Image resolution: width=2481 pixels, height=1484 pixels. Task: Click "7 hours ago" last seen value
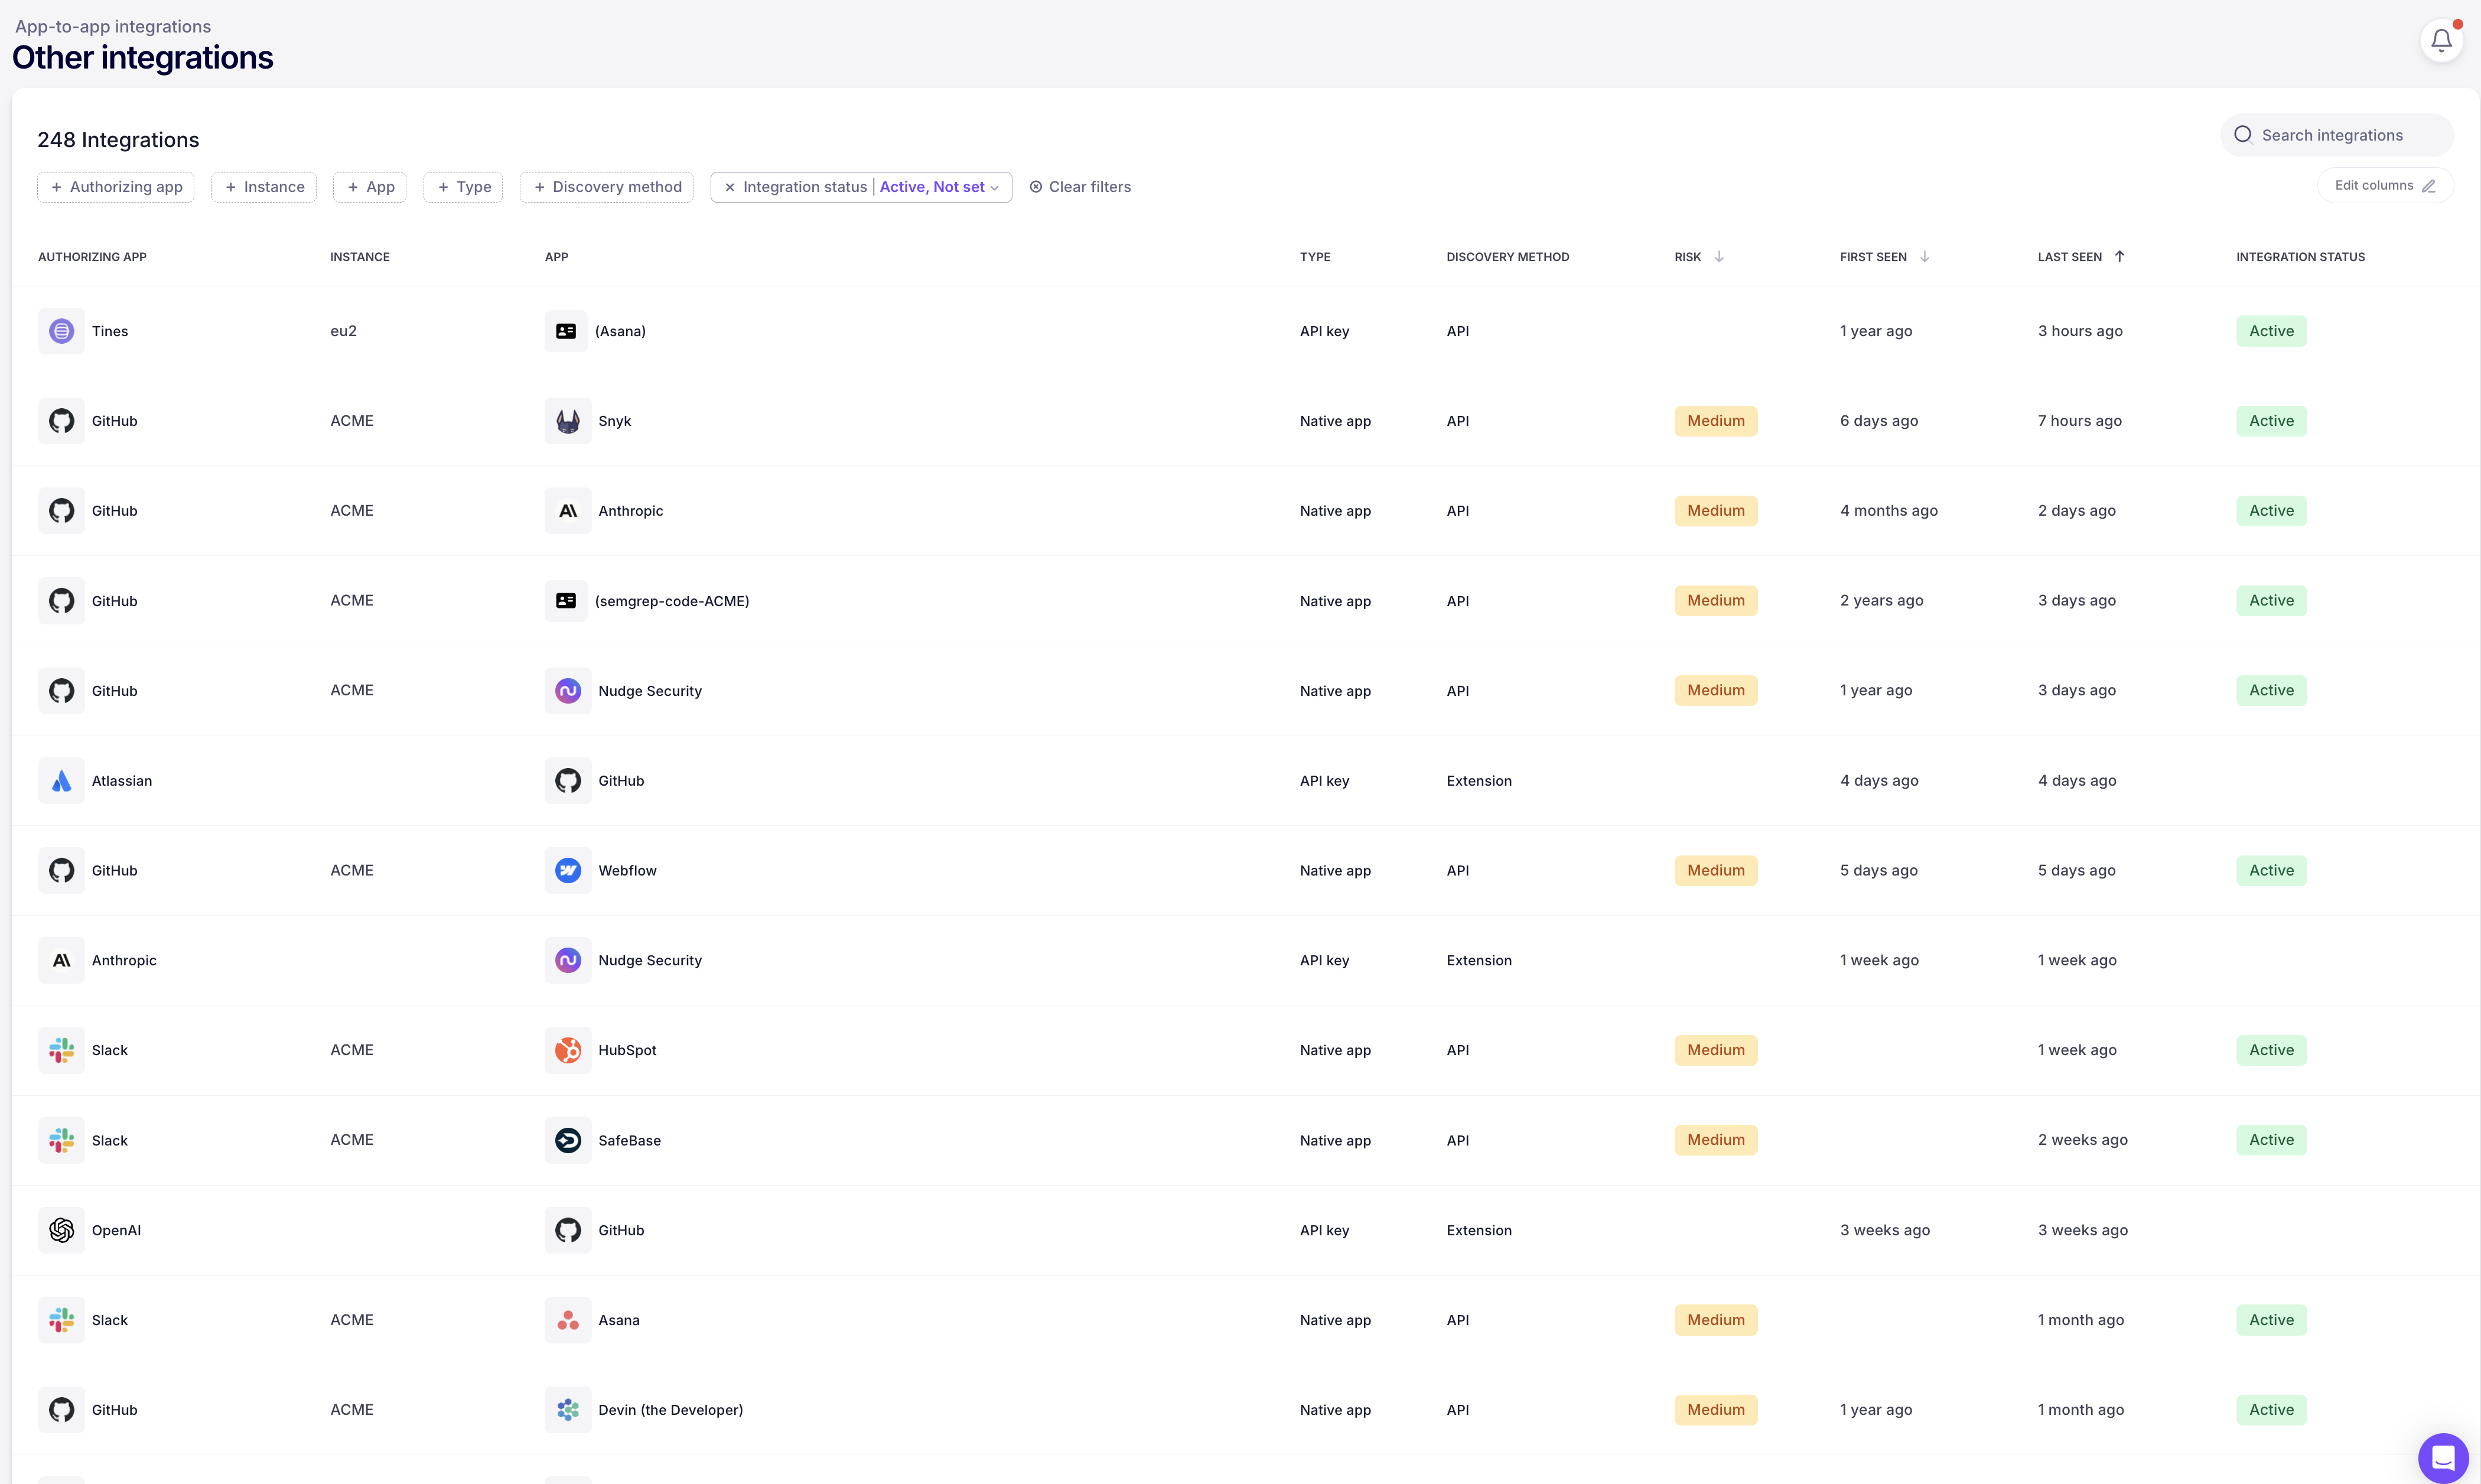coord(2079,421)
